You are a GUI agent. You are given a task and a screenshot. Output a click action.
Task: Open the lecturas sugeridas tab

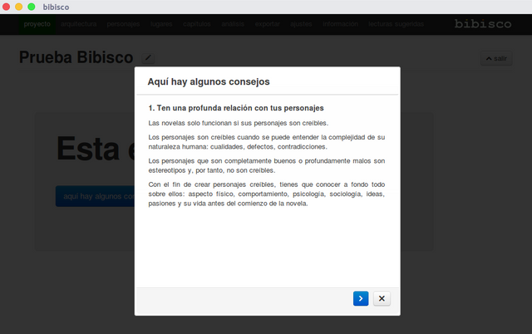tap(396, 24)
